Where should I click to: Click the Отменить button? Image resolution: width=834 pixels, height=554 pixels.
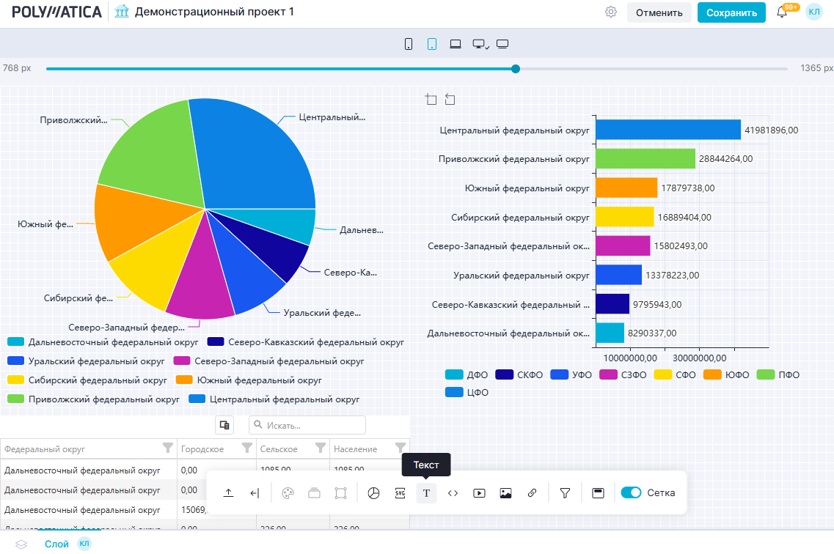659,12
